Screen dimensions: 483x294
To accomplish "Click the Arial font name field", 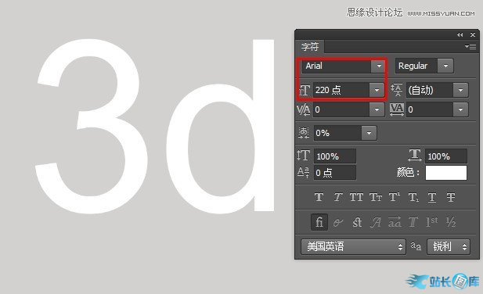I will click(x=337, y=66).
